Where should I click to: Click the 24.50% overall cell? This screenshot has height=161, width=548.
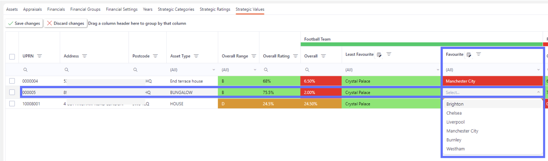(x=321, y=104)
